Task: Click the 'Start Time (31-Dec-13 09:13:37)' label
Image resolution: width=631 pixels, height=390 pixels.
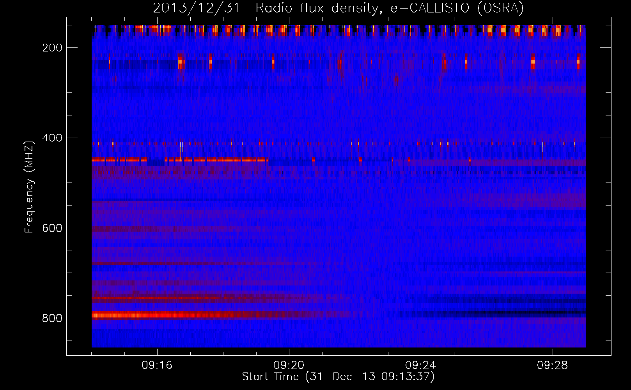Action: coord(338,377)
